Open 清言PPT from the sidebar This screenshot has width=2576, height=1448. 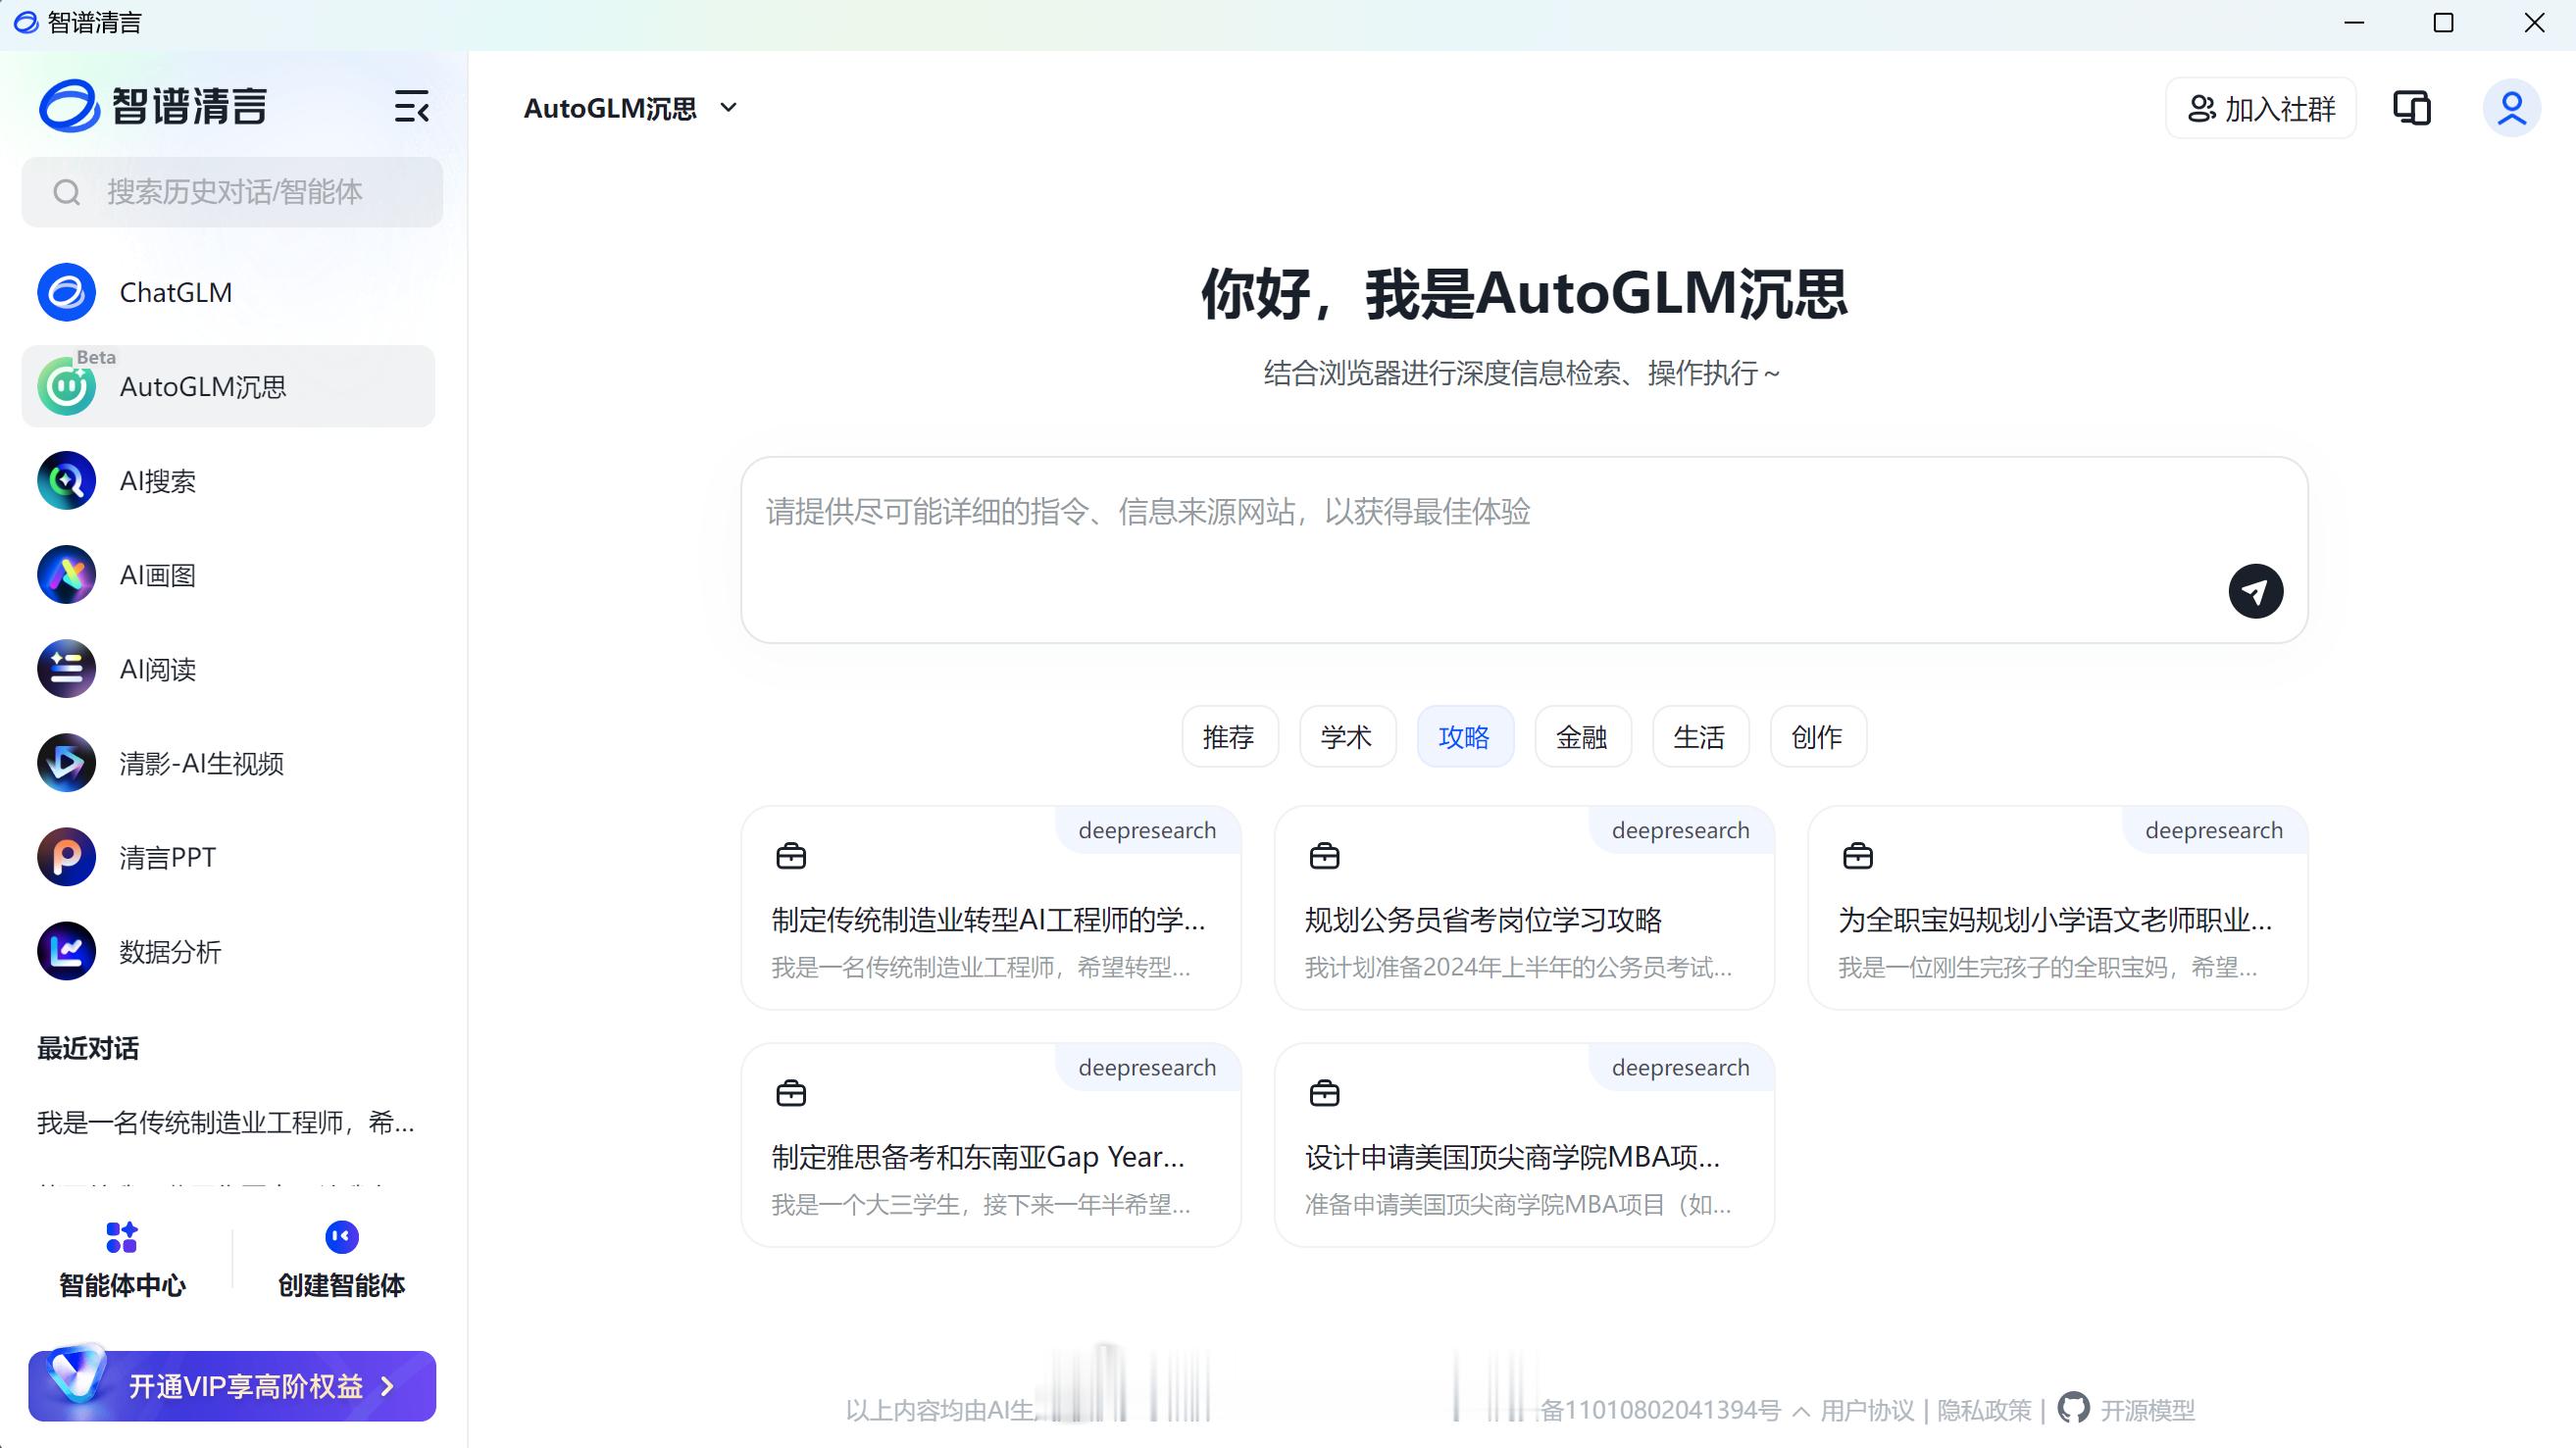[228, 857]
